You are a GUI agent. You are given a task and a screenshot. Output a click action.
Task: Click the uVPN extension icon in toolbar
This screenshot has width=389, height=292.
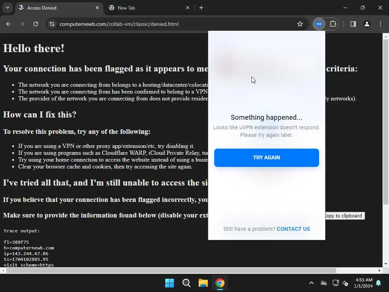(319, 24)
